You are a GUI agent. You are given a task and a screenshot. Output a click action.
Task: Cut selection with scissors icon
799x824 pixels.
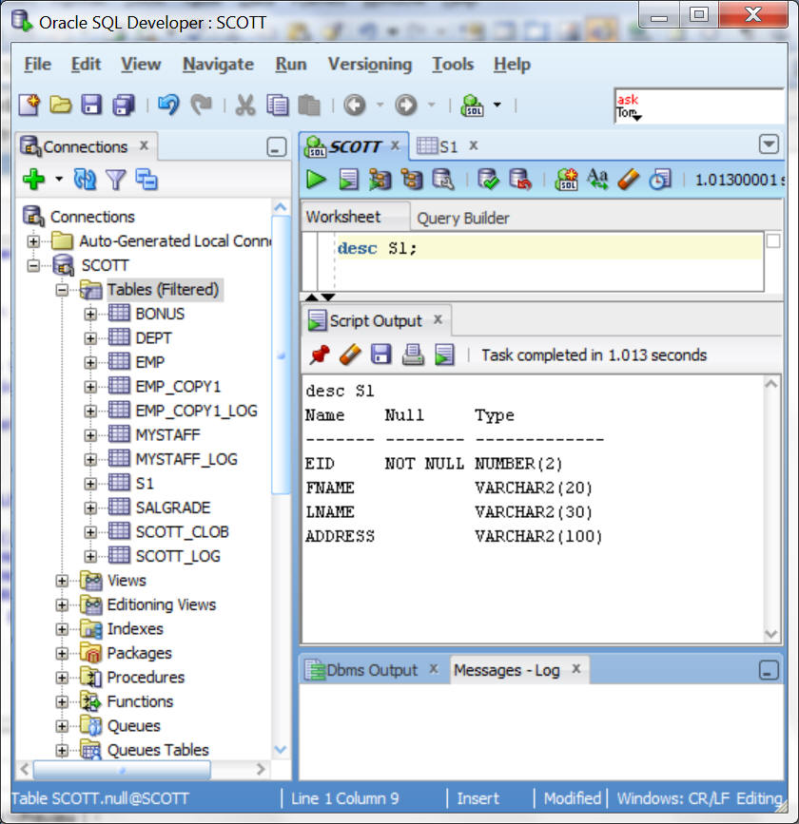[x=245, y=105]
